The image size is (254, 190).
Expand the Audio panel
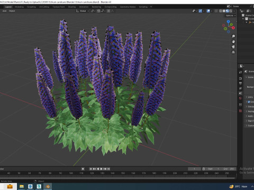[x=250, y=116]
